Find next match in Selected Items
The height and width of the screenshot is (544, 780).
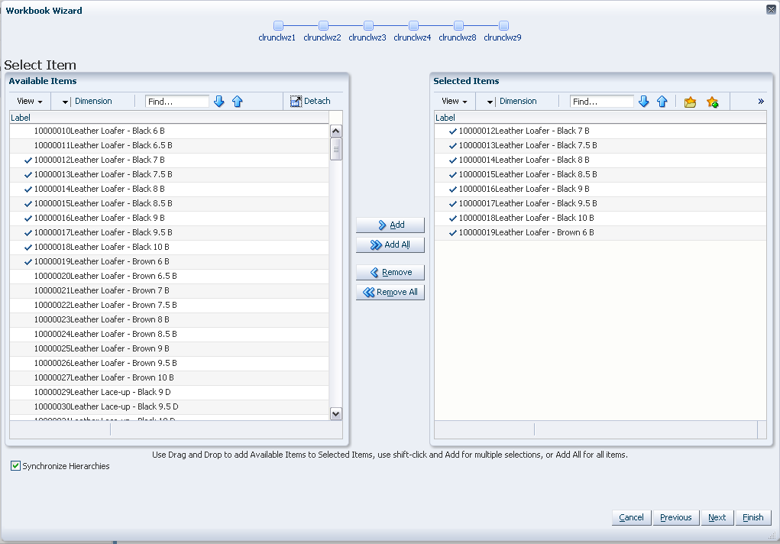click(644, 102)
